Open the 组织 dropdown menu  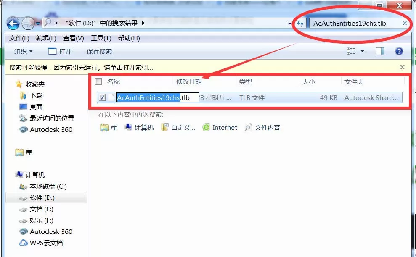pos(23,51)
